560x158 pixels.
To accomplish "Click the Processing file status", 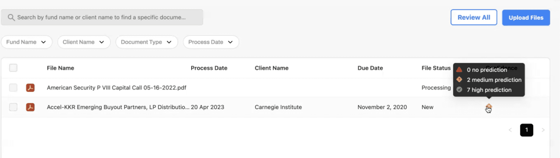I will coord(436,88).
